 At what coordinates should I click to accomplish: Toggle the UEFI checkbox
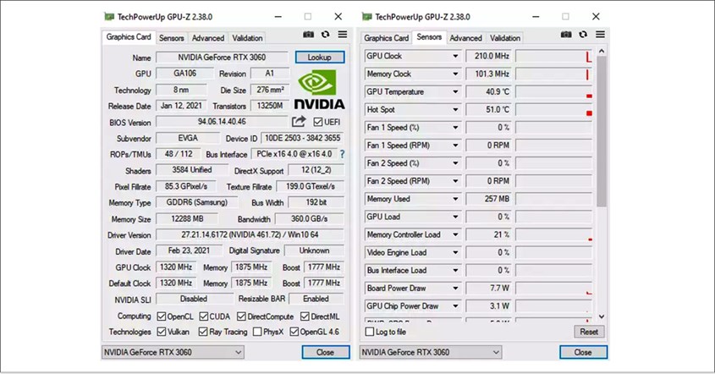tap(318, 122)
